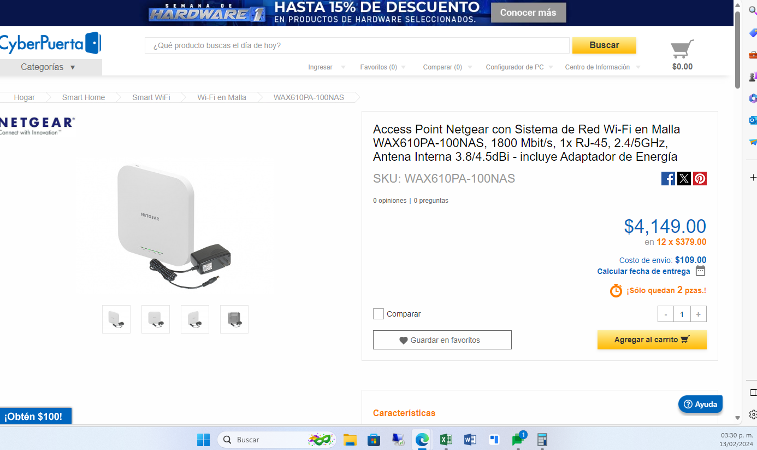Click the Netgear brand logo
Viewport: 757px width, 450px height.
pyautogui.click(x=37, y=125)
